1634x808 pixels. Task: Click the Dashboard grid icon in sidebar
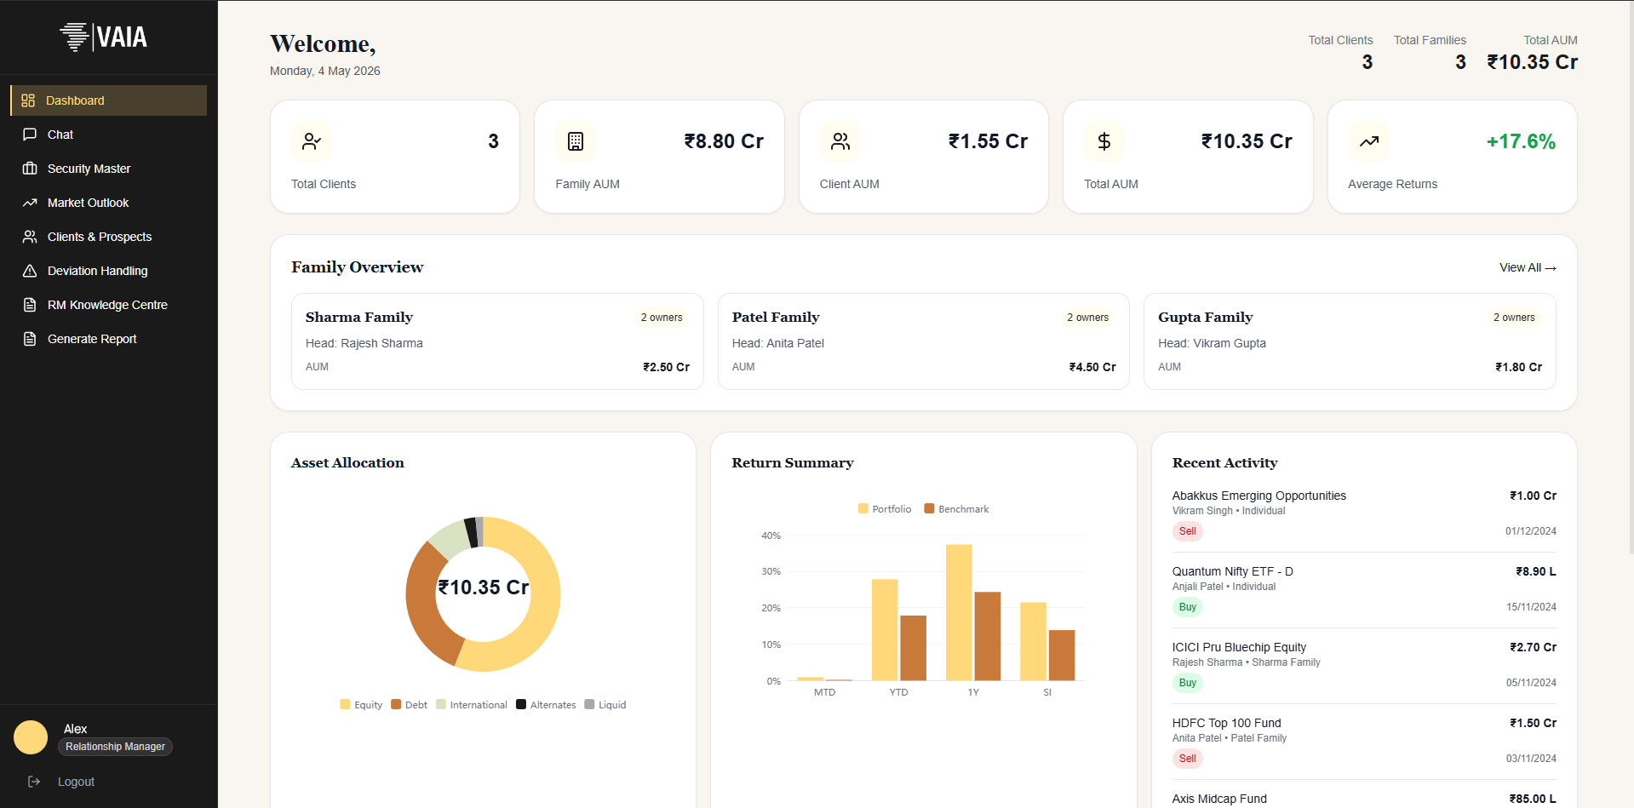click(x=28, y=100)
